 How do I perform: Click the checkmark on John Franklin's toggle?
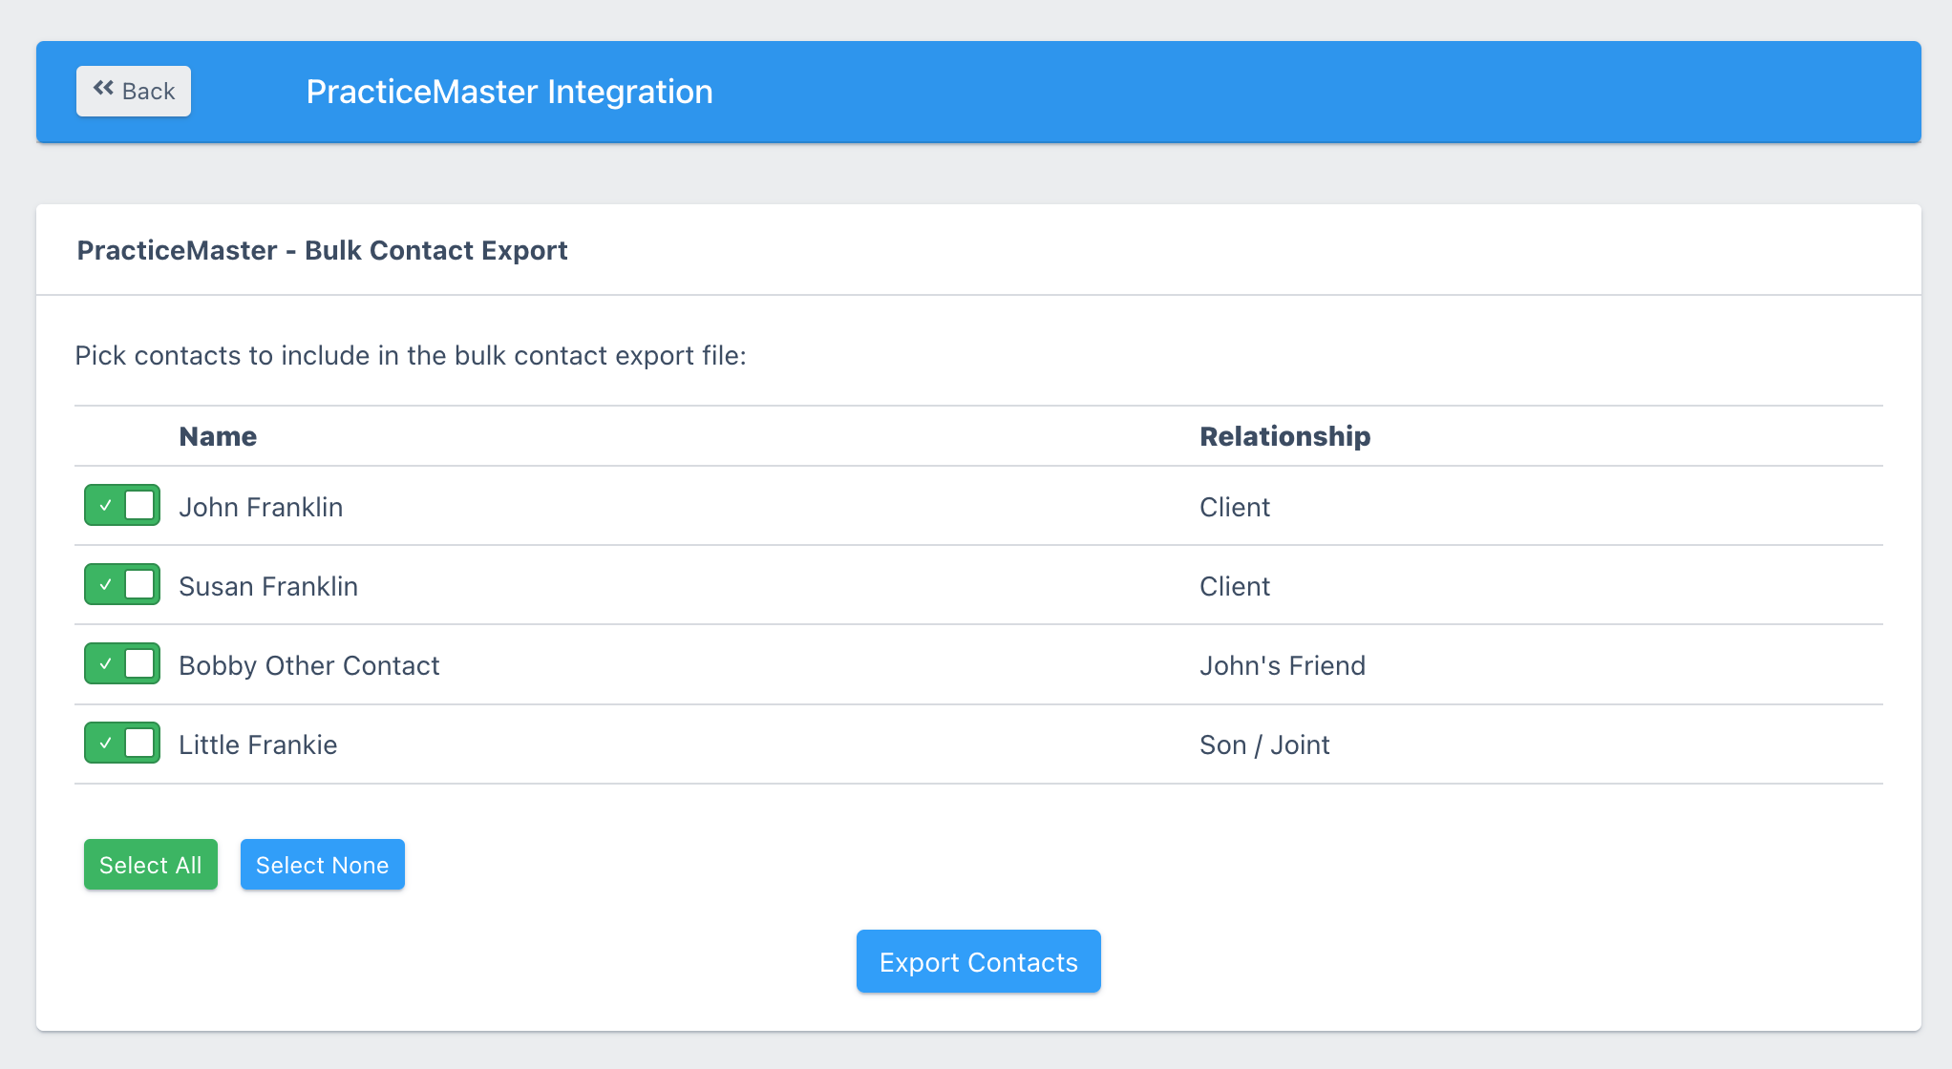pyautogui.click(x=105, y=505)
